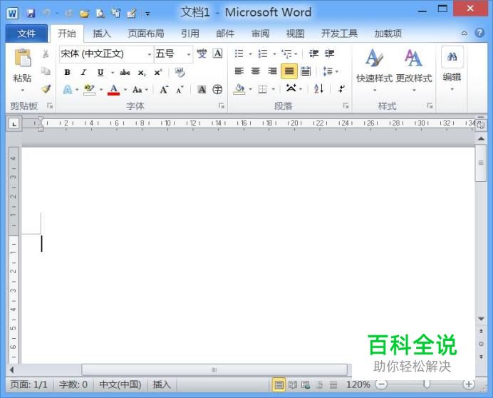Click the Paste clipboard icon
This screenshot has height=398, width=493.
[x=23, y=58]
